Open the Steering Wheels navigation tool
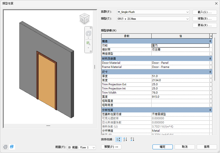This screenshot has height=153, width=220. tap(89, 34)
